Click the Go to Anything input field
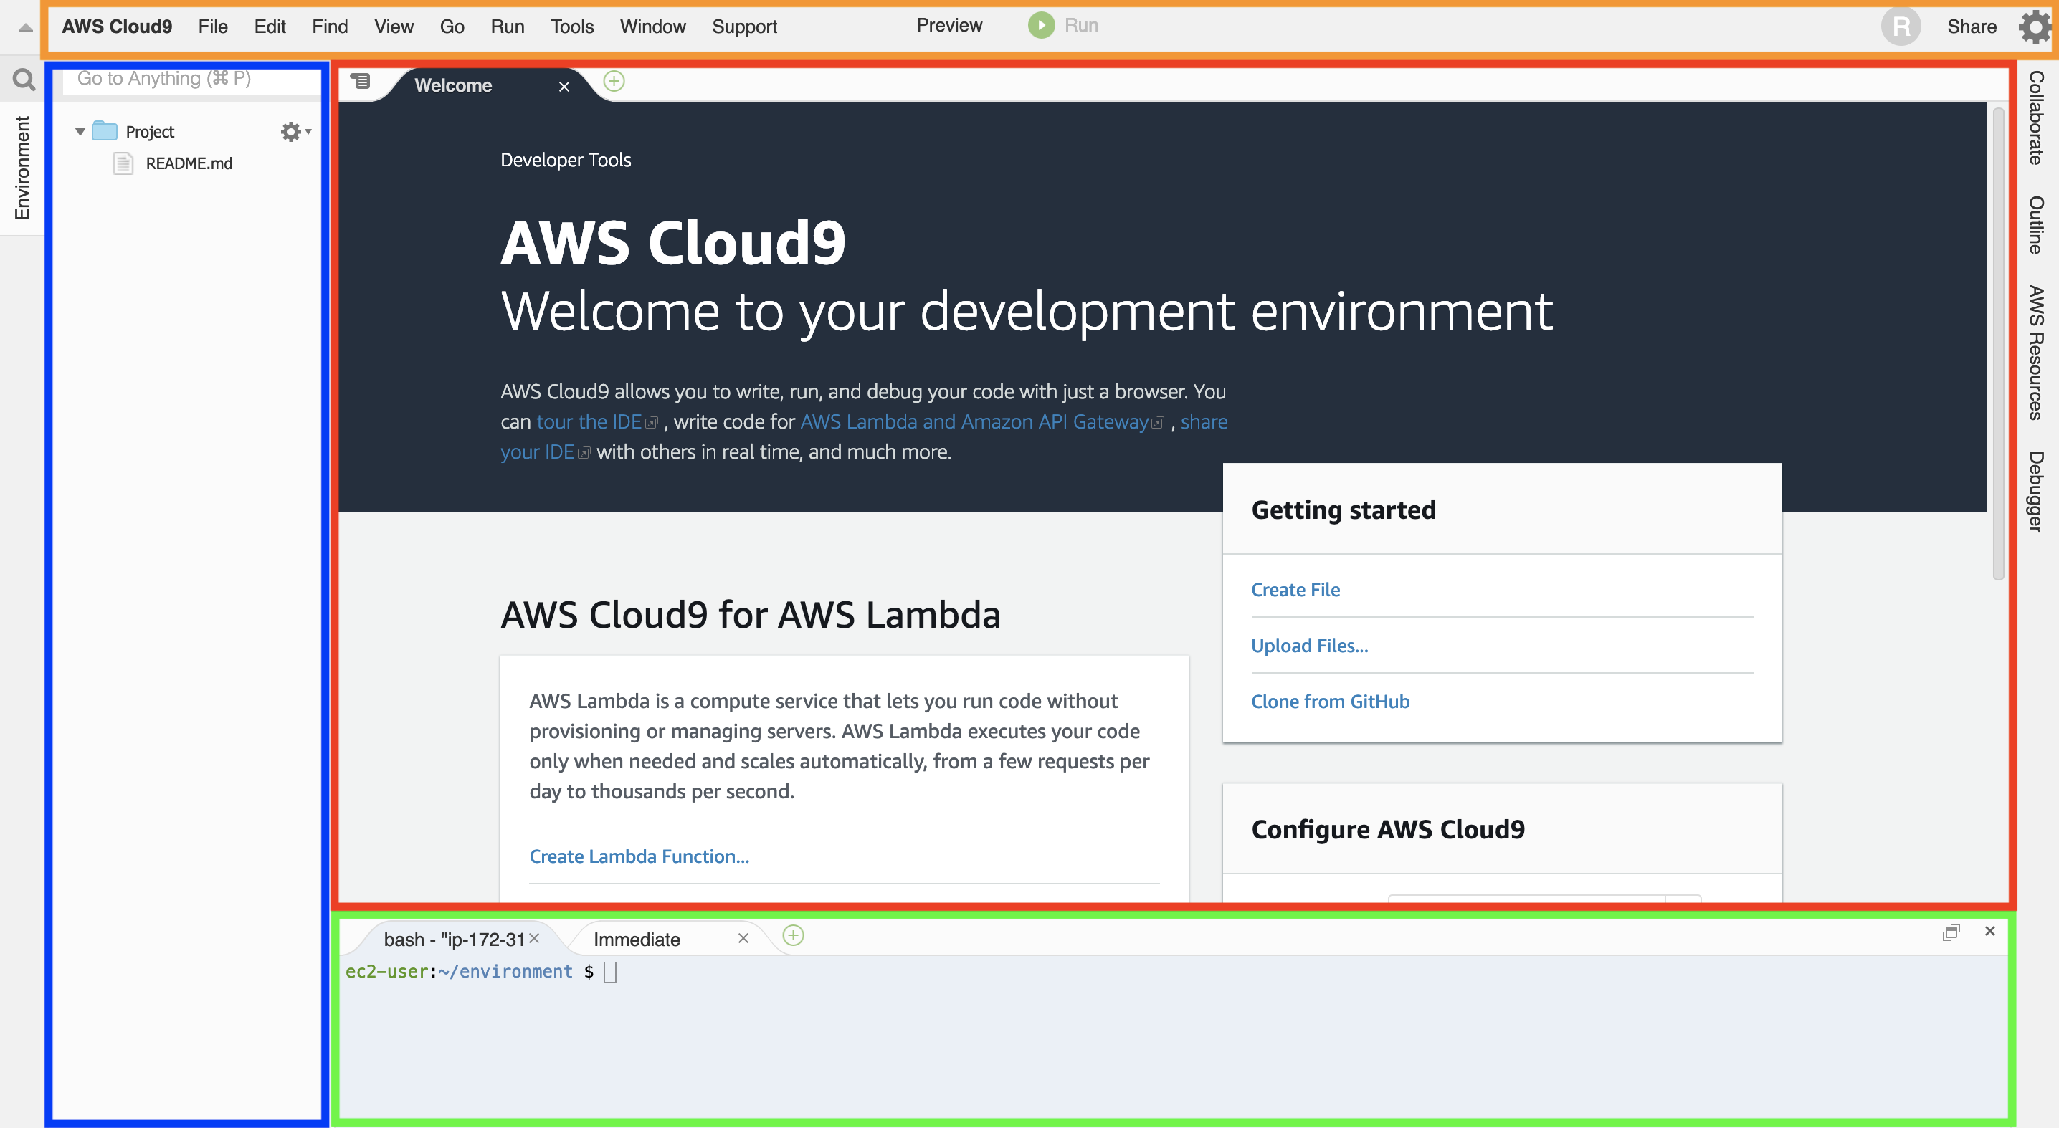The image size is (2059, 1128). pyautogui.click(x=189, y=78)
